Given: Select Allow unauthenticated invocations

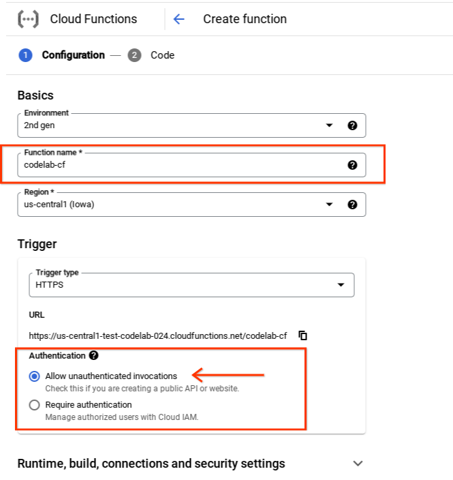Looking at the screenshot, I should [35, 376].
